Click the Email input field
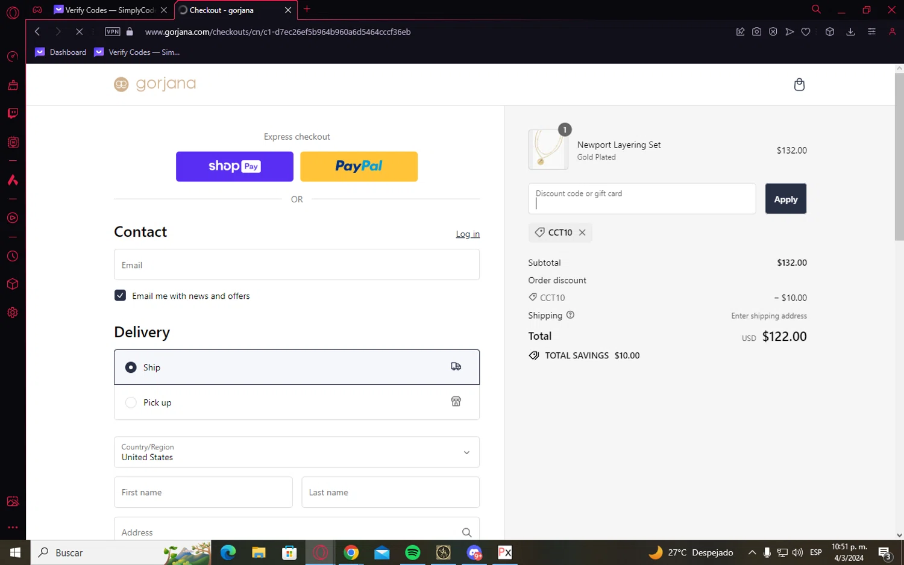904x565 pixels. point(297,264)
